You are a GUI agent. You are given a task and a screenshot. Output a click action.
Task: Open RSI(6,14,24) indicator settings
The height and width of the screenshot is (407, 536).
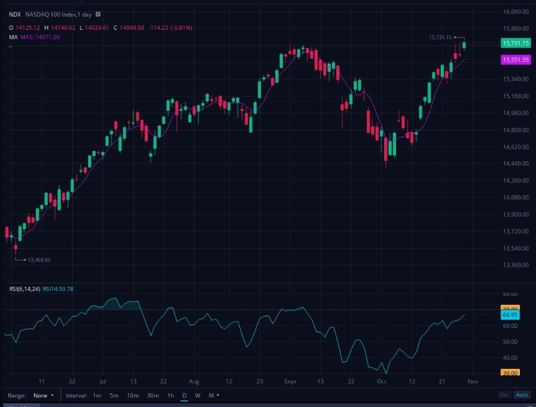[24, 289]
